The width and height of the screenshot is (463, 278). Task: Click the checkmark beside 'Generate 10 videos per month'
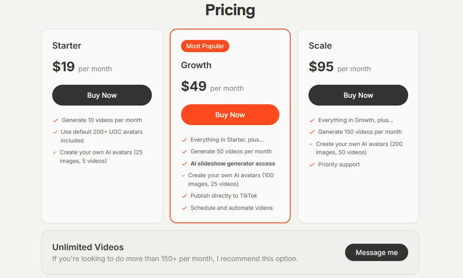pyautogui.click(x=55, y=120)
